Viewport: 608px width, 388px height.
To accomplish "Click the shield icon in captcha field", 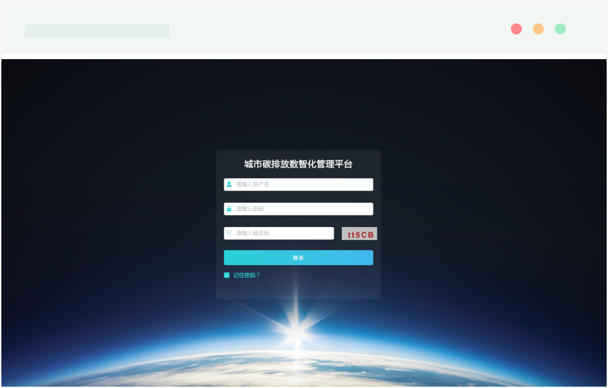I will [229, 233].
